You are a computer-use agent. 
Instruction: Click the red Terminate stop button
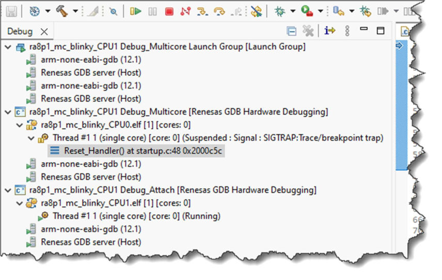[x=169, y=11]
